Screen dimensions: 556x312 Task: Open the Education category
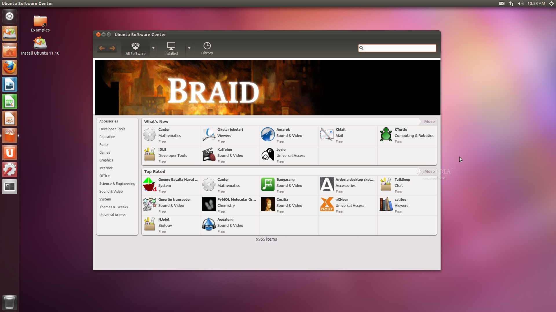pyautogui.click(x=107, y=137)
